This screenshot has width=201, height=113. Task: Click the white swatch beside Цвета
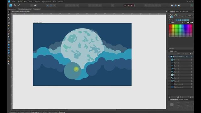[192, 22]
